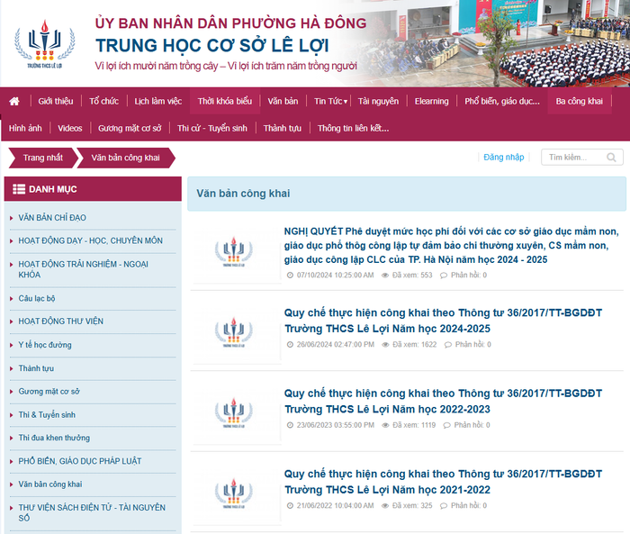
Task: Click comment icon in NGHỊ QUYẾT article row
Action: [444, 276]
